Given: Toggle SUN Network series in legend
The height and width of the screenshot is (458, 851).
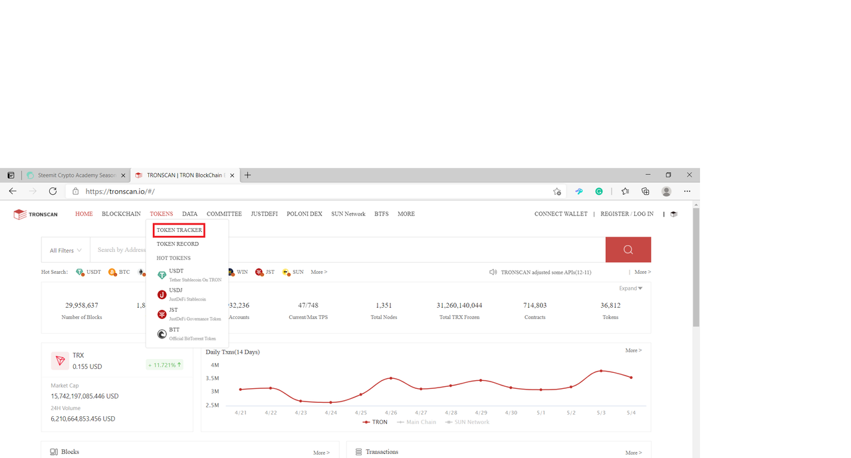Looking at the screenshot, I should (x=467, y=422).
